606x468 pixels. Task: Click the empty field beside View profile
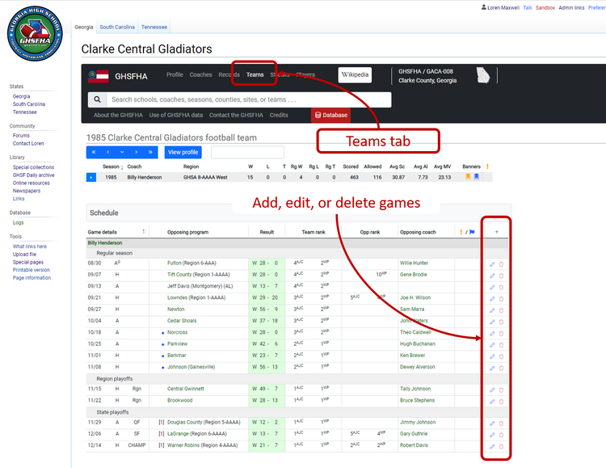tap(247, 152)
